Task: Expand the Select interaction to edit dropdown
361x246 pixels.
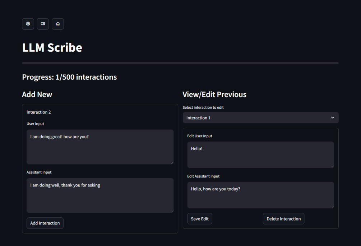Action: click(260, 118)
